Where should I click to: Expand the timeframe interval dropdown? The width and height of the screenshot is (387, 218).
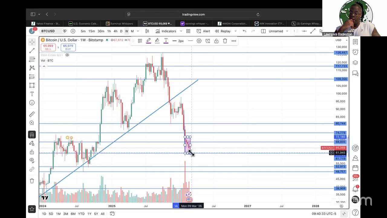138,31
